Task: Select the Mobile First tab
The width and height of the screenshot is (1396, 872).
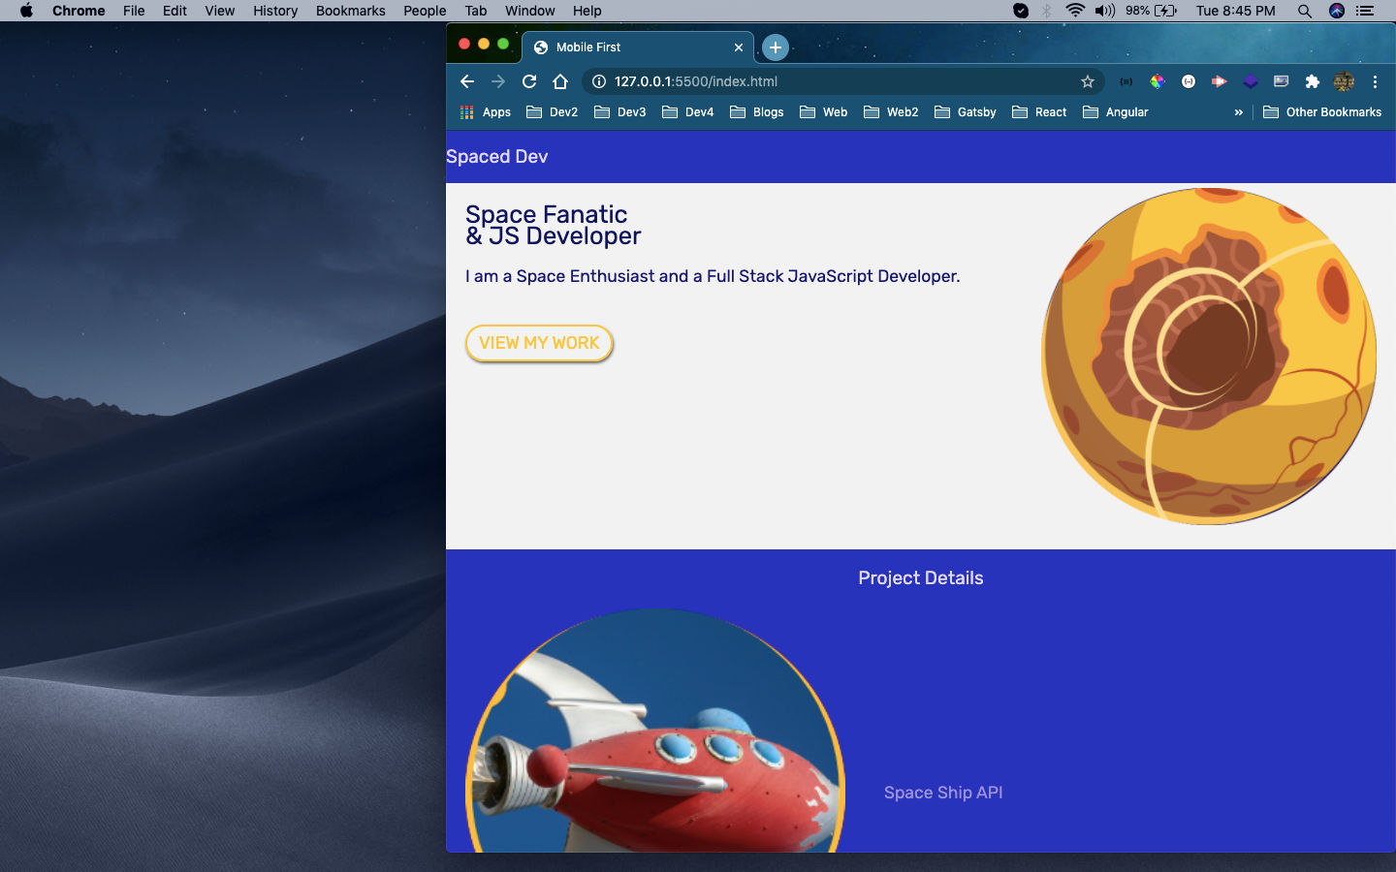Action: 637,47
